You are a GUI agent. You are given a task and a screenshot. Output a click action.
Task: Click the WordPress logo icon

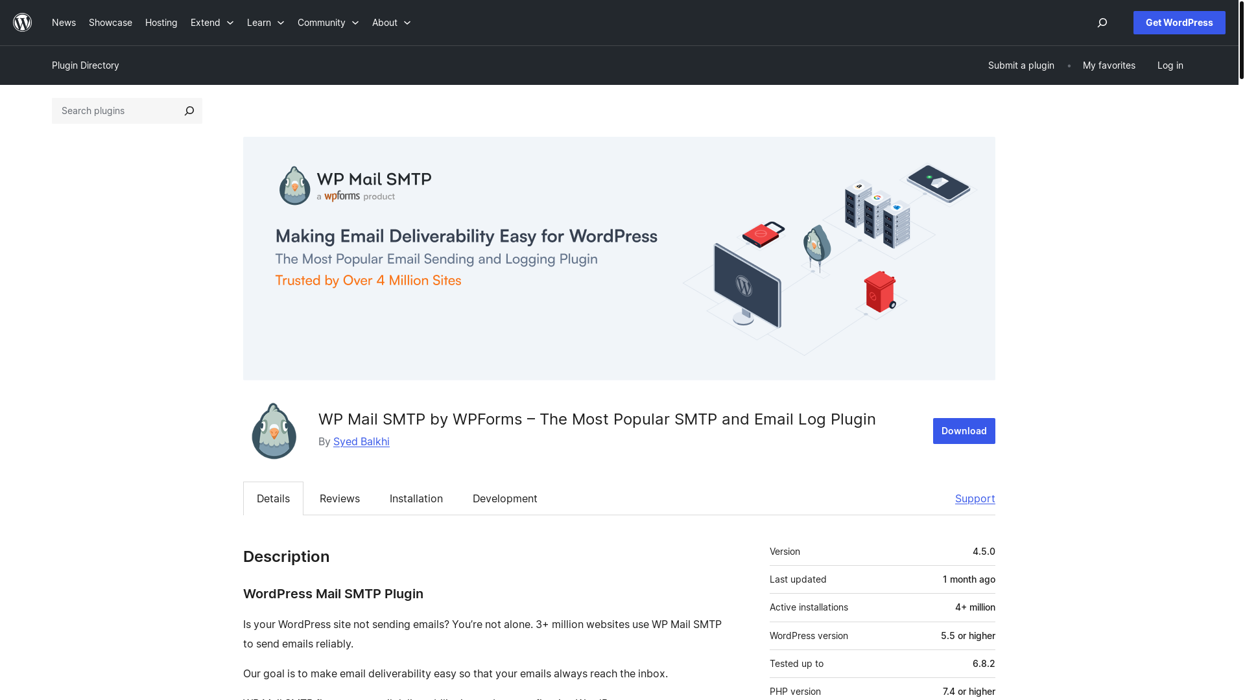point(23,23)
